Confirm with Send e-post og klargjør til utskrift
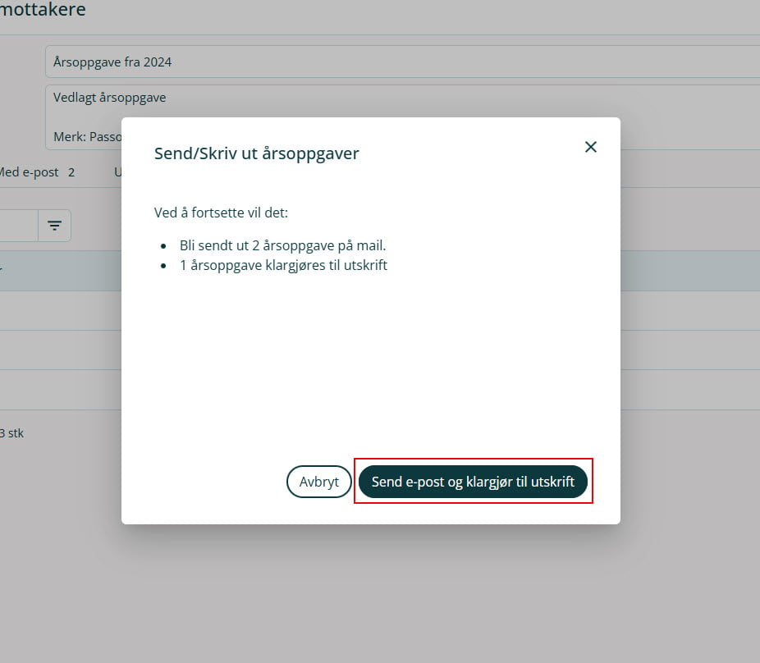The height and width of the screenshot is (663, 760). pyautogui.click(x=473, y=482)
